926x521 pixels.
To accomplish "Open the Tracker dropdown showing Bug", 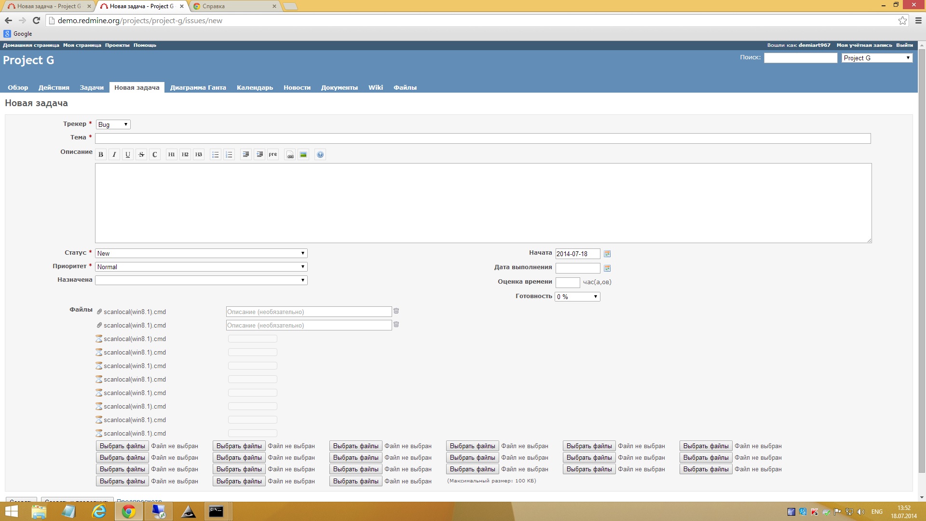I will coord(113,124).
